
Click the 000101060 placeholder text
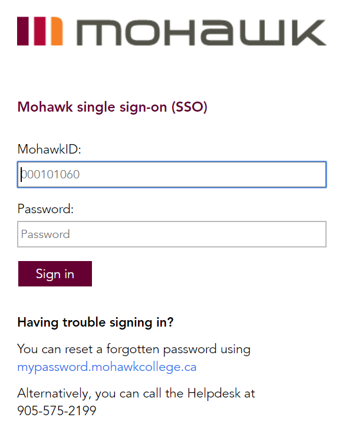point(51,175)
